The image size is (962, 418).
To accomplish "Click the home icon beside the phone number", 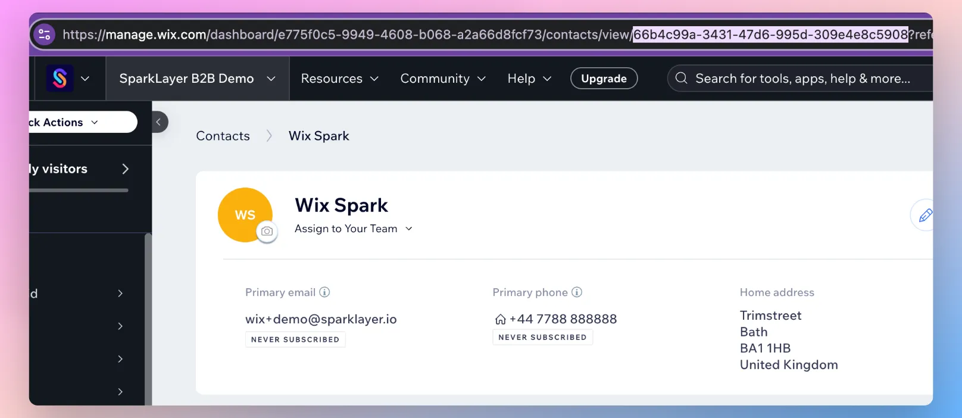I will [501, 319].
